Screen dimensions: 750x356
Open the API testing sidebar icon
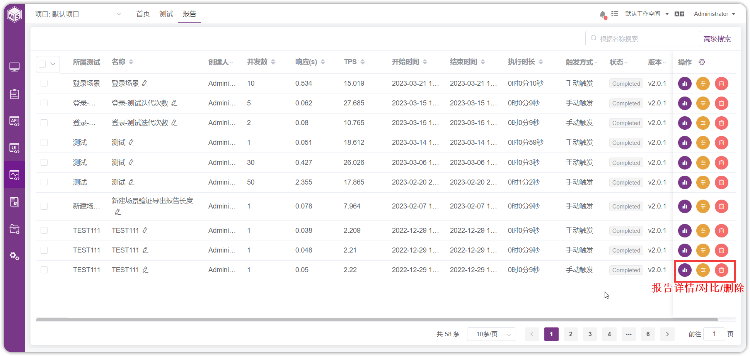pyautogui.click(x=14, y=121)
